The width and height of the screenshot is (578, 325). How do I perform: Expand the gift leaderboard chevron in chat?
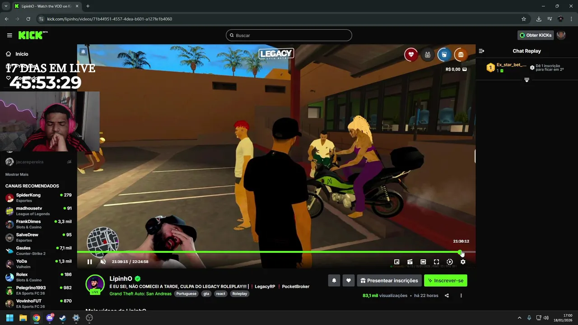[527, 80]
